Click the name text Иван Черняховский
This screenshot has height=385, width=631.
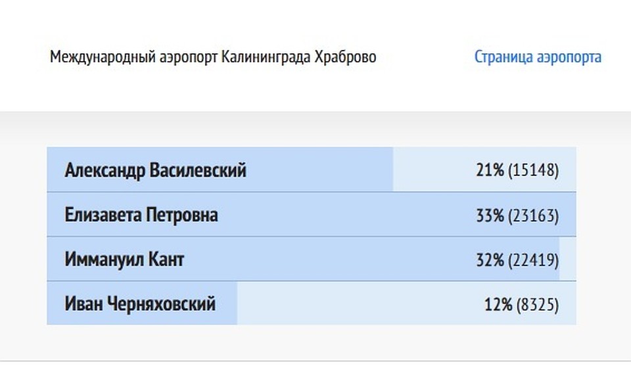click(x=140, y=304)
